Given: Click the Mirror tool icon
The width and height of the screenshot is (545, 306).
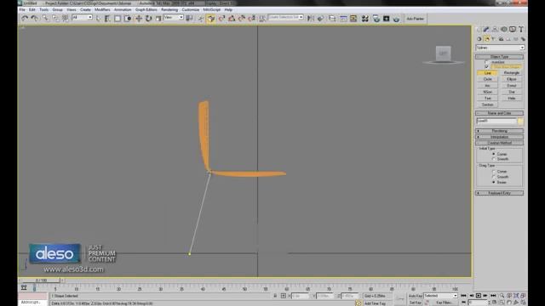Looking at the screenshot, I should [311, 19].
